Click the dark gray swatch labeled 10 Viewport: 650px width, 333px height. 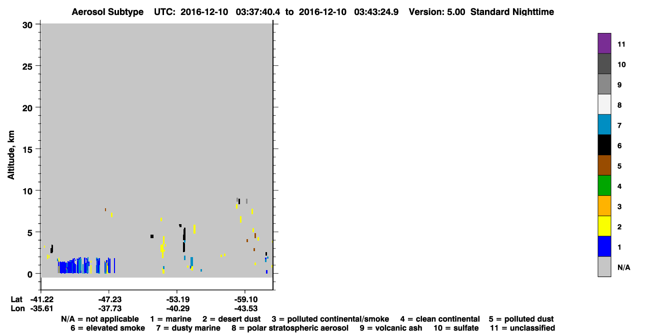click(x=604, y=64)
